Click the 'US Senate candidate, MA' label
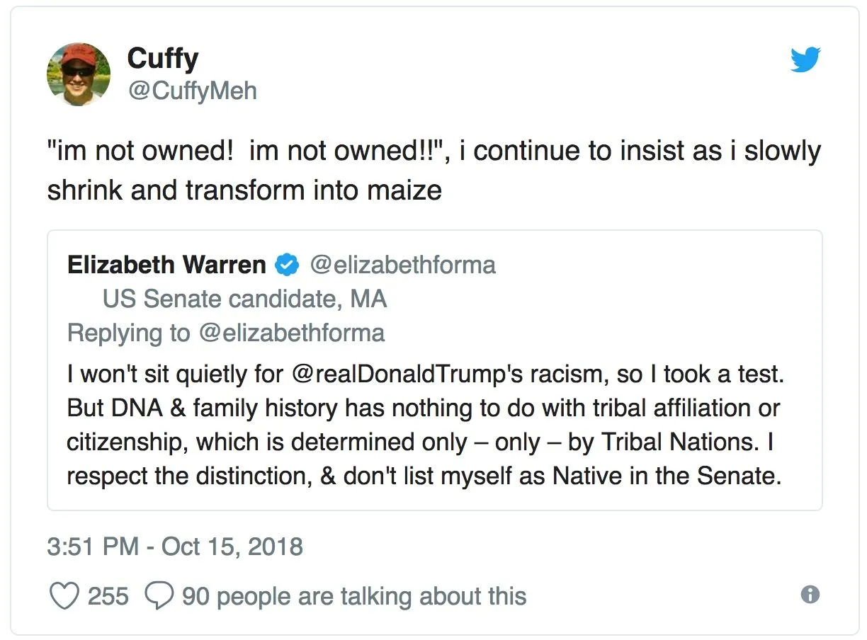 tap(244, 299)
